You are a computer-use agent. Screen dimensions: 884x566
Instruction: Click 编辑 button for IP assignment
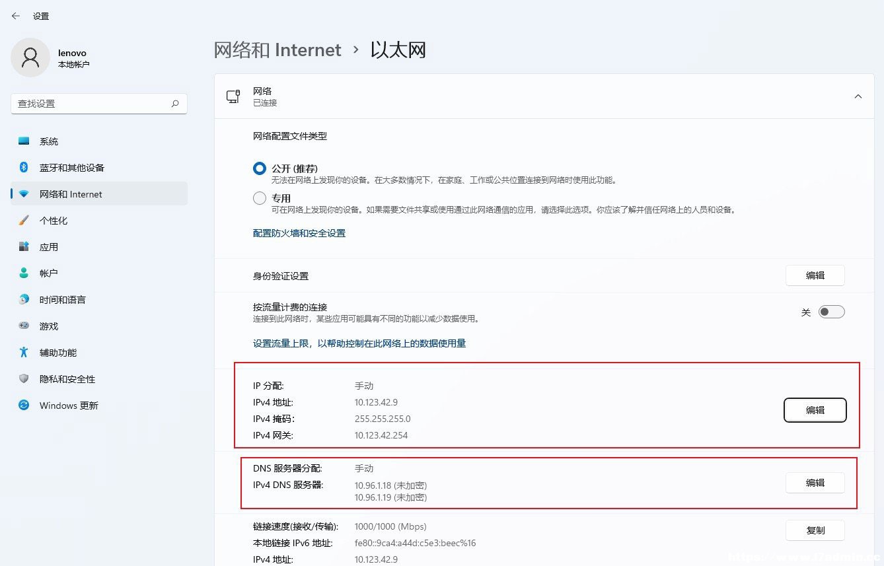815,410
